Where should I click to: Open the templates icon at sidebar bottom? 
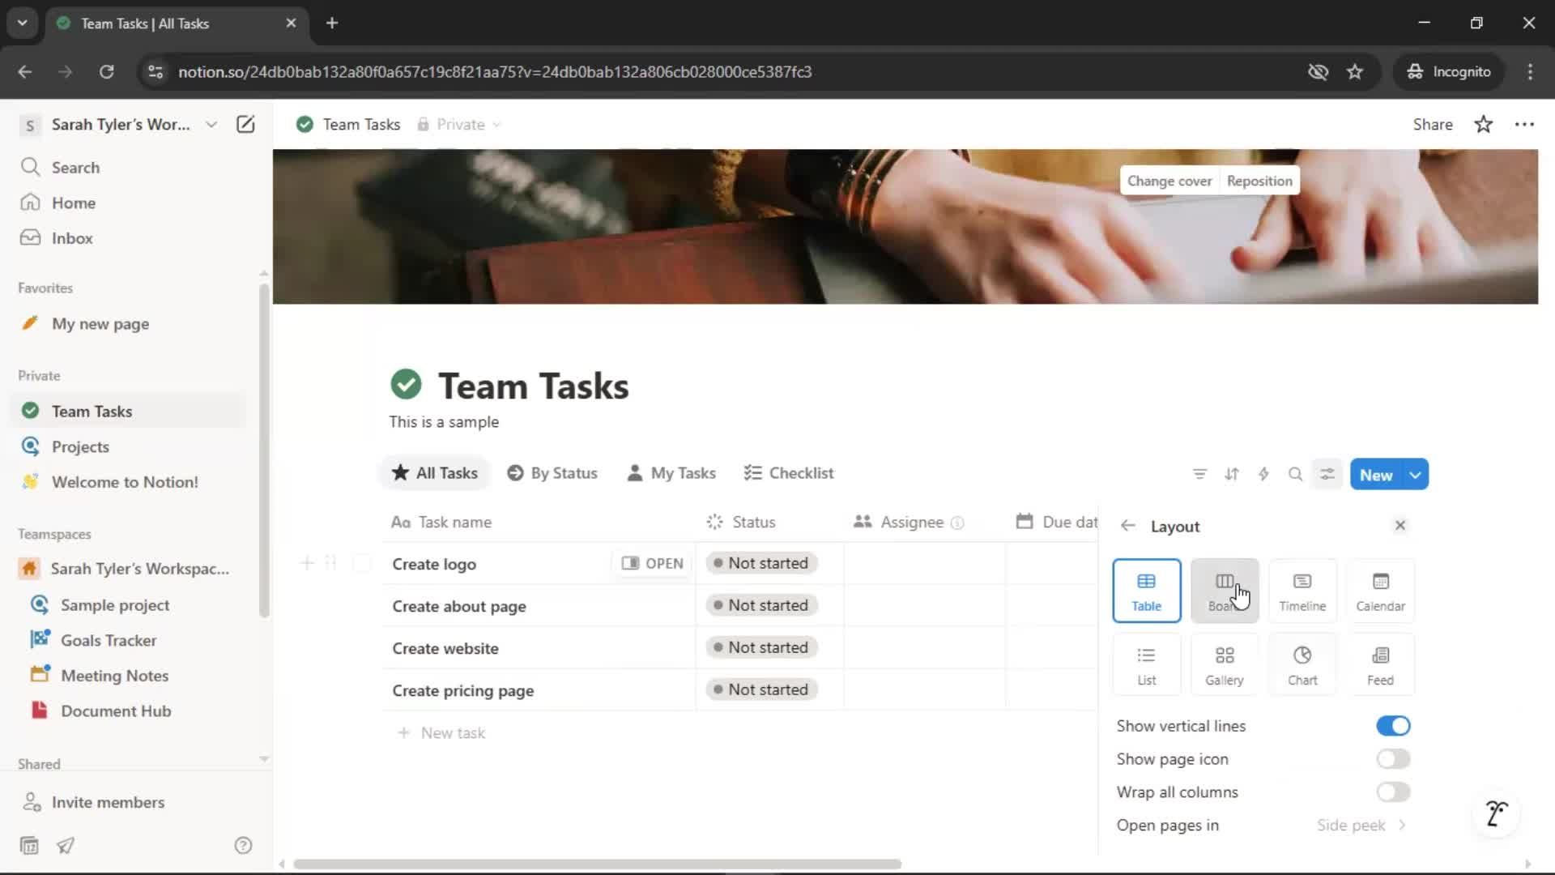click(29, 845)
